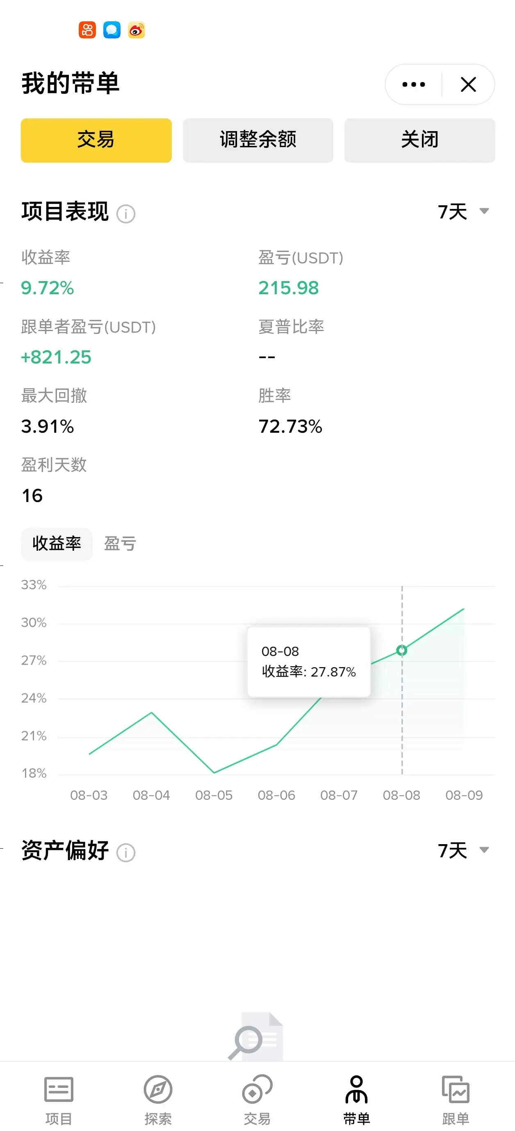This screenshot has height=1131, width=515.
Task: Click the yellow 交易 button
Action: (96, 141)
